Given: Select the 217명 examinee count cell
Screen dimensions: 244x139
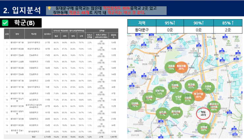Looking at the screenshot, I should click(47, 42).
